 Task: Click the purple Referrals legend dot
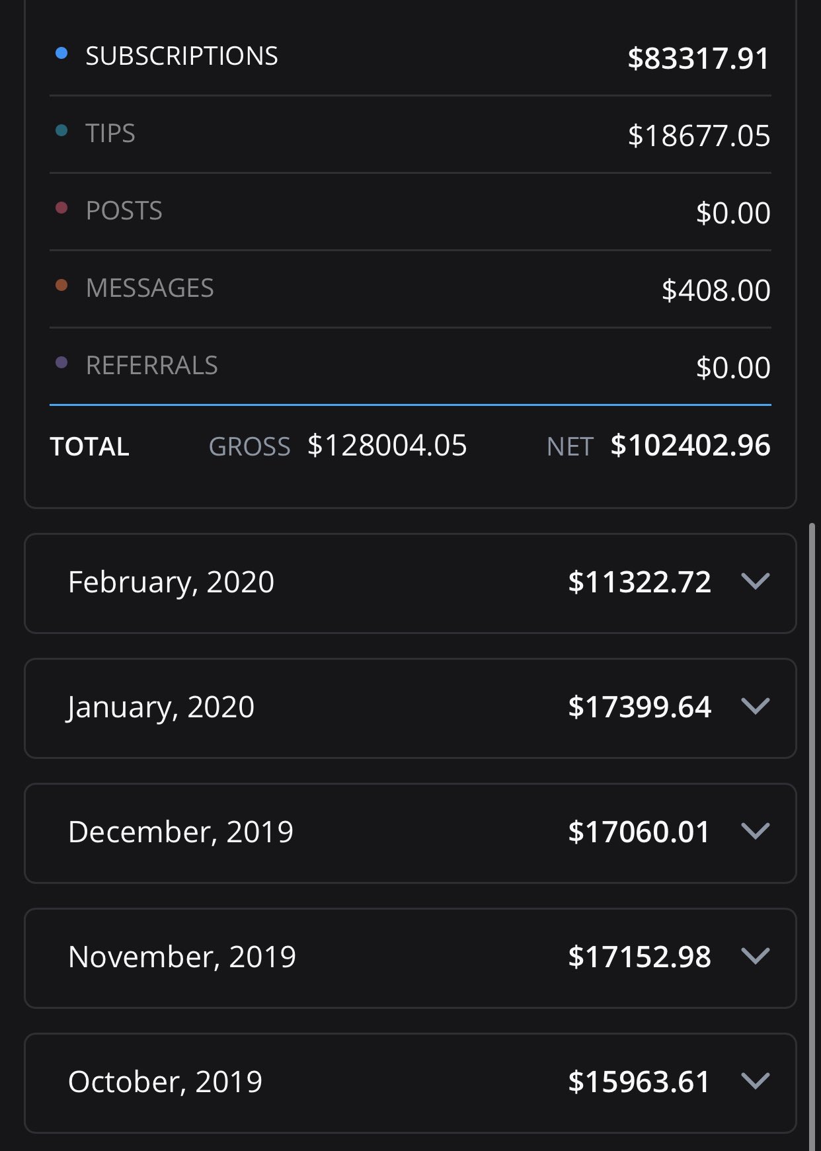pos(61,363)
